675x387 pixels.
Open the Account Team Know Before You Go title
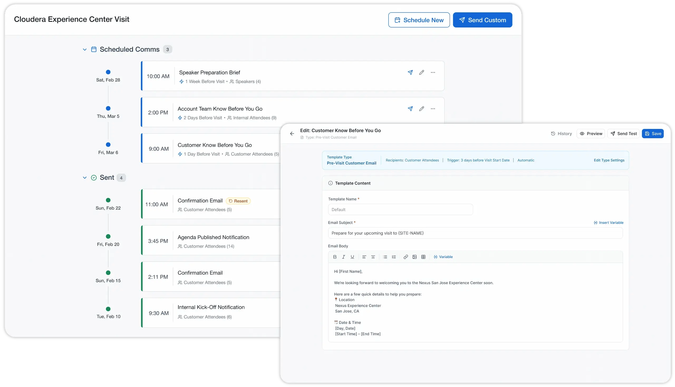coord(220,109)
